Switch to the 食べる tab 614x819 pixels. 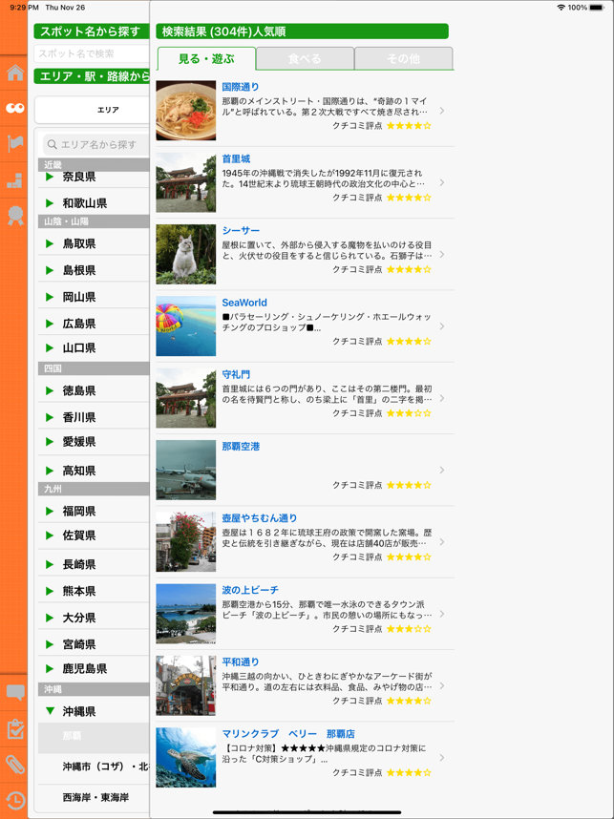[306, 58]
